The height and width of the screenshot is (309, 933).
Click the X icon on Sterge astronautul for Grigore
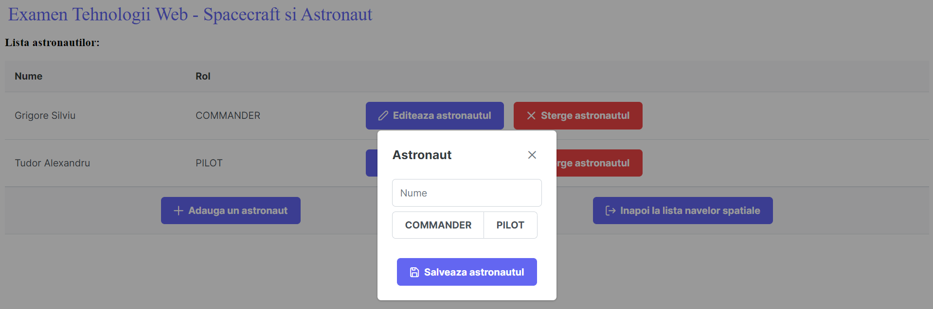[531, 115]
